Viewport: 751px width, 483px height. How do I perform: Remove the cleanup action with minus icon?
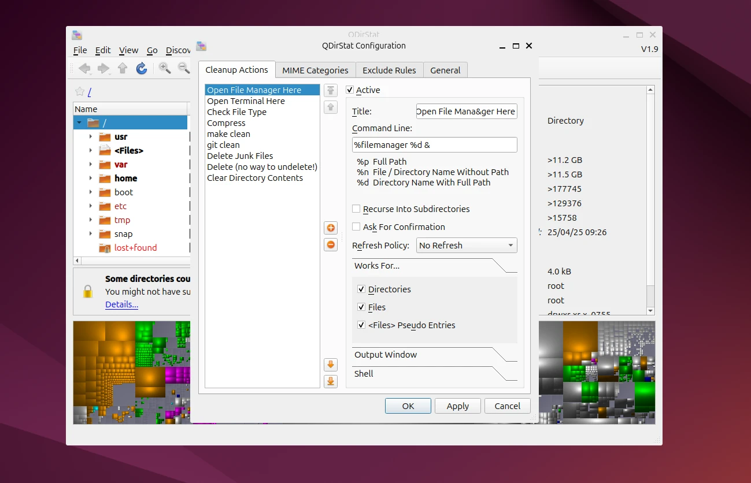pos(331,245)
